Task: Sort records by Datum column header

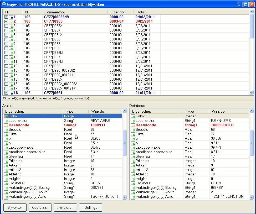Action: coord(147,12)
